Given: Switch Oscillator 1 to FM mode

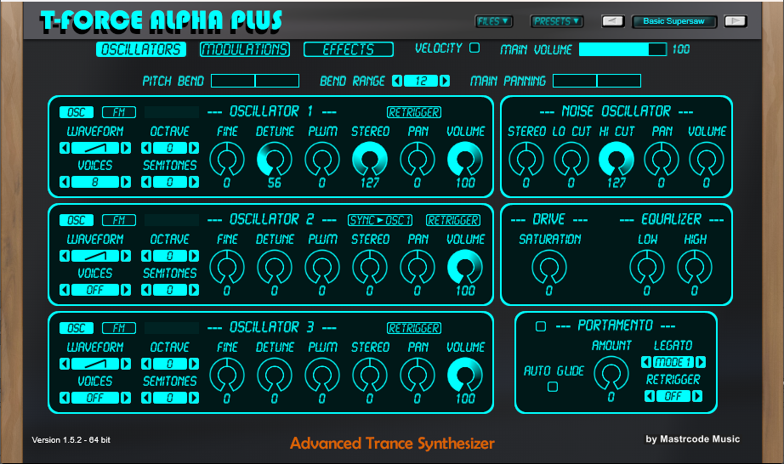Looking at the screenshot, I should pos(119,112).
